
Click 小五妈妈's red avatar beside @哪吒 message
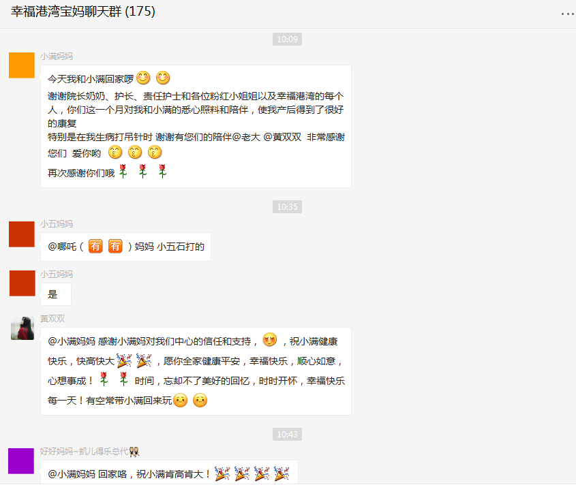click(22, 234)
